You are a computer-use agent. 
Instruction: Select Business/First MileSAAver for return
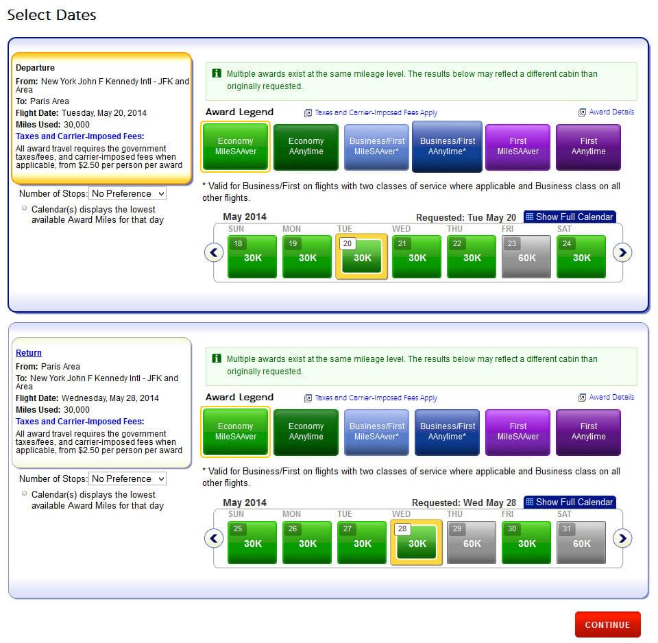click(x=376, y=431)
